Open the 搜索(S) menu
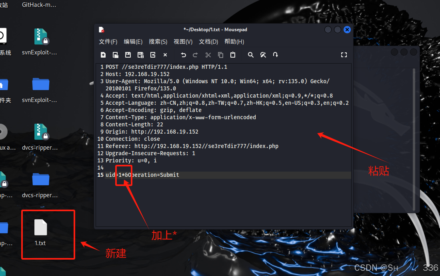 pyautogui.click(x=158, y=42)
